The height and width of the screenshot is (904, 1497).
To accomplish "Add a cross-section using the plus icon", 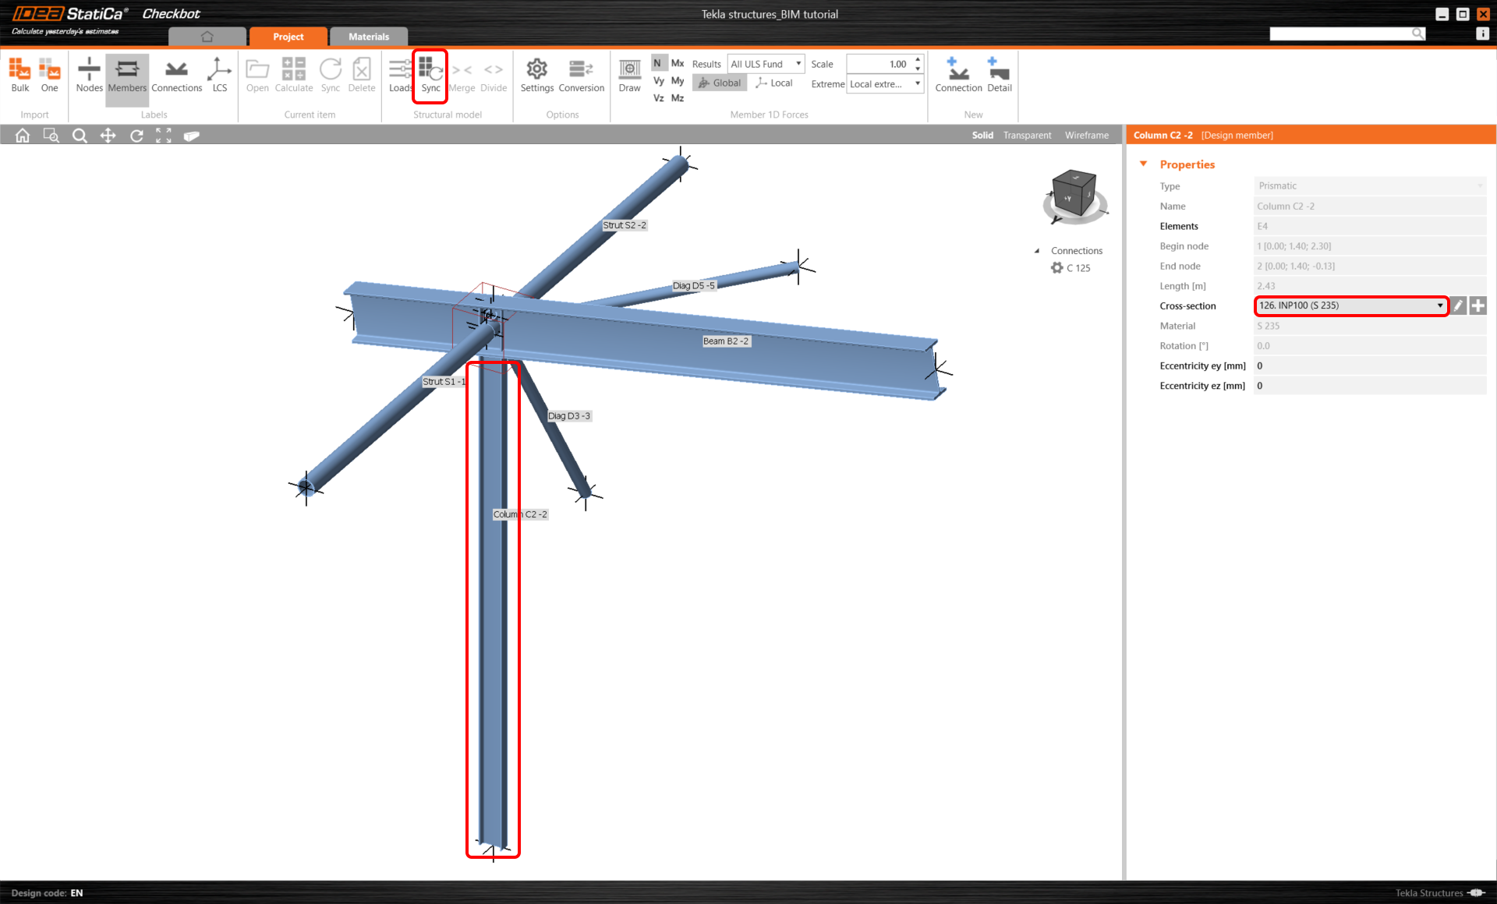I will click(x=1478, y=305).
